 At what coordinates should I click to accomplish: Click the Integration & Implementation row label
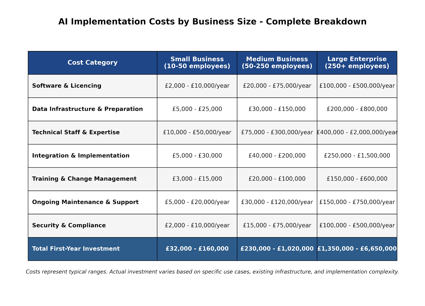pos(81,156)
